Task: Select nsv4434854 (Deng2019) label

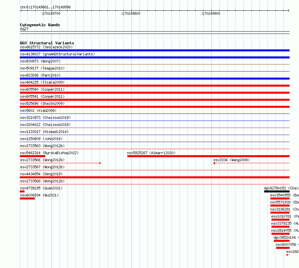Action: coord(41,174)
